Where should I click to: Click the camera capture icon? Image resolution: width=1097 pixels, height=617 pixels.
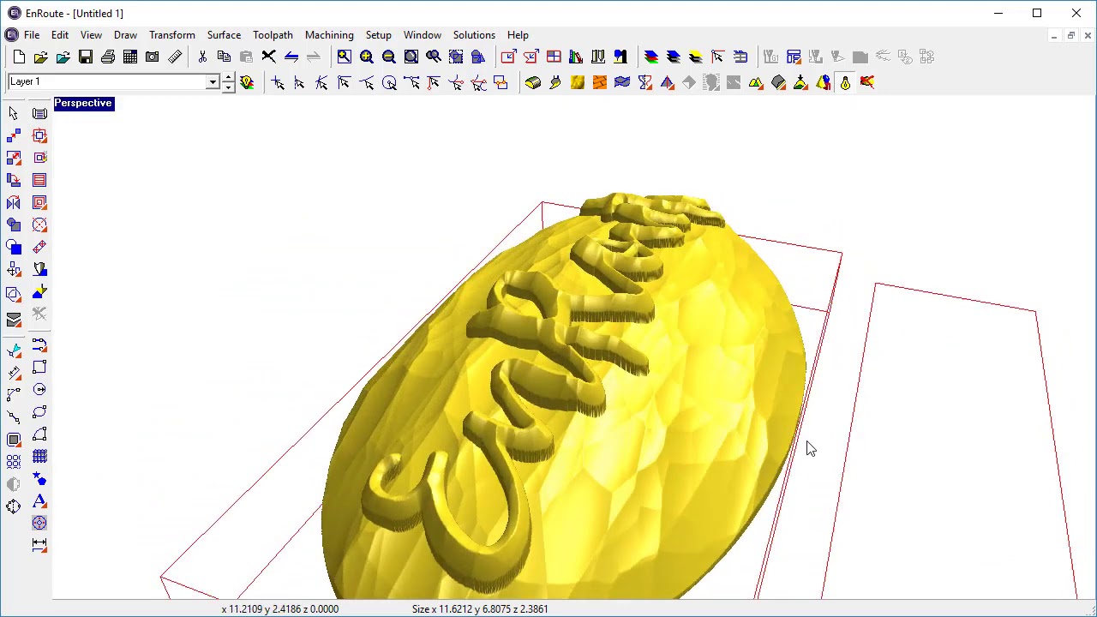(153, 57)
